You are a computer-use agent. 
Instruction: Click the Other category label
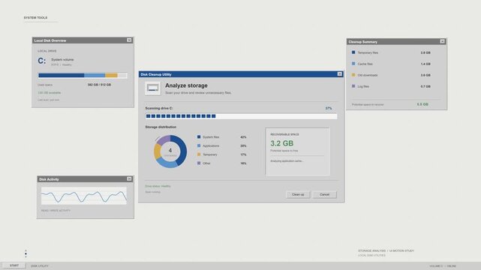(x=206, y=163)
